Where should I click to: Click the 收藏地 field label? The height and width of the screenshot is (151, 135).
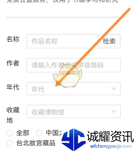pos(13,115)
